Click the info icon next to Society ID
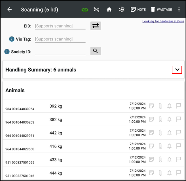186x181 pixels. pos(7,52)
